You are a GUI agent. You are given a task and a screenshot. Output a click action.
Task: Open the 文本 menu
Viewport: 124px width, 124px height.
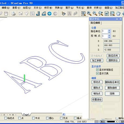point(38,8)
